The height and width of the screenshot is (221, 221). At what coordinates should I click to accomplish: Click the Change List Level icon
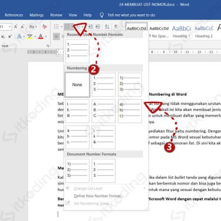[68, 188]
